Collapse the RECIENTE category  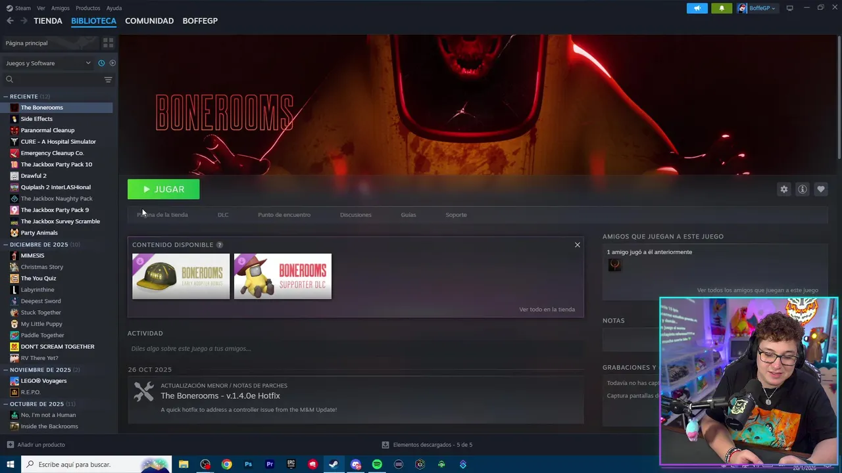coord(5,97)
